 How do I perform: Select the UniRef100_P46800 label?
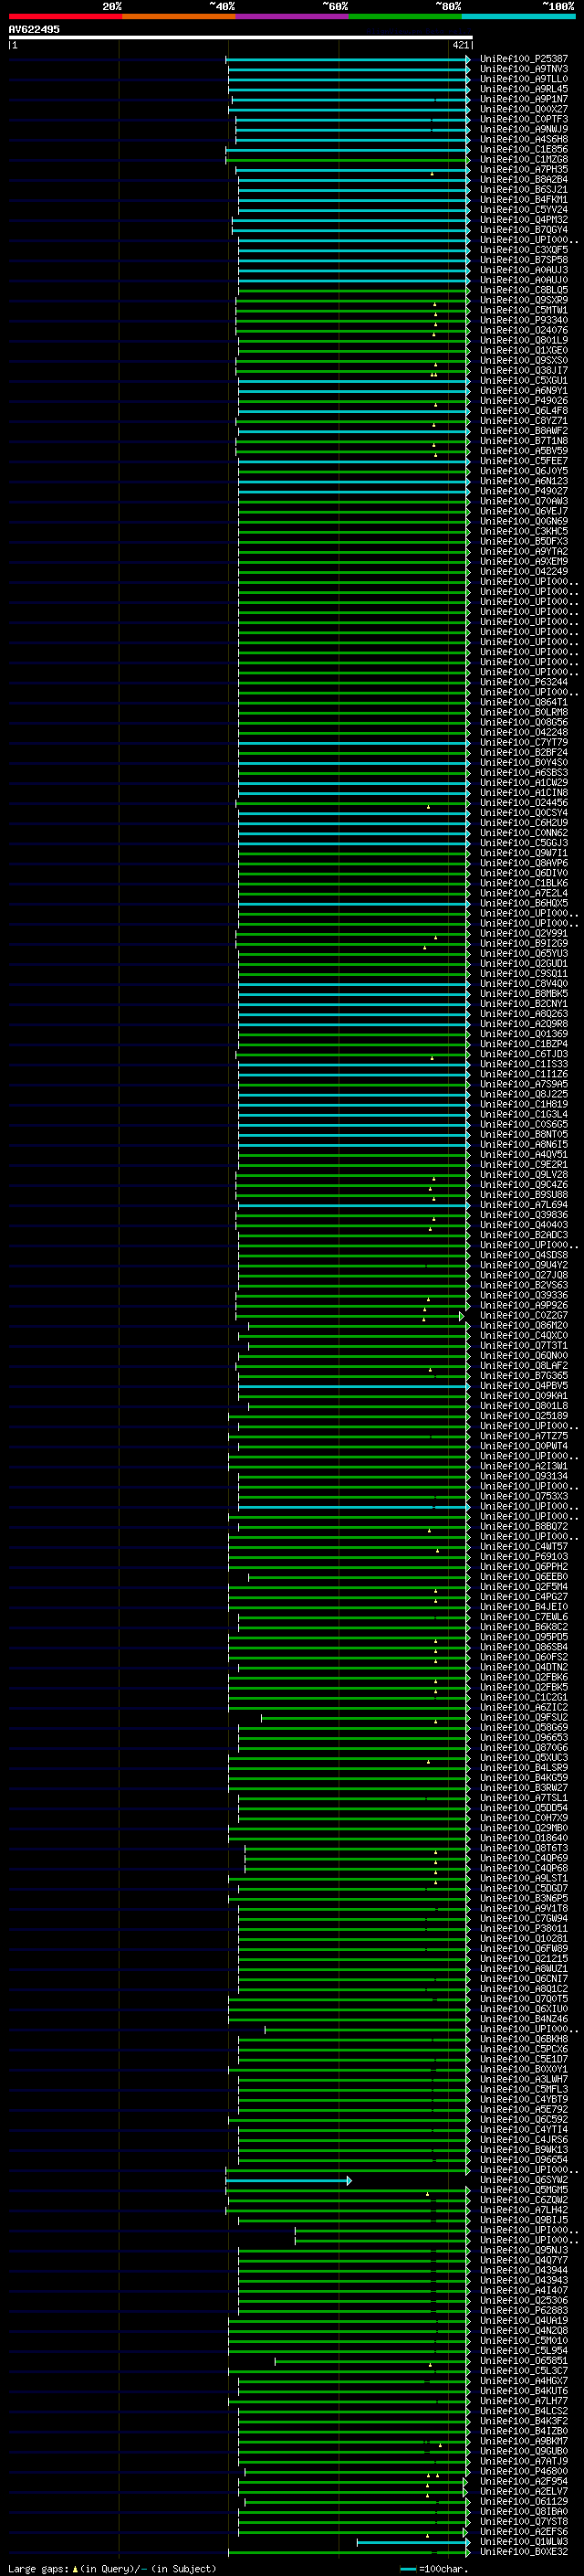coord(524,2471)
